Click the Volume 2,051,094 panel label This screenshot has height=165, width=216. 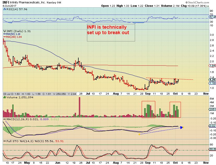(x=20, y=97)
